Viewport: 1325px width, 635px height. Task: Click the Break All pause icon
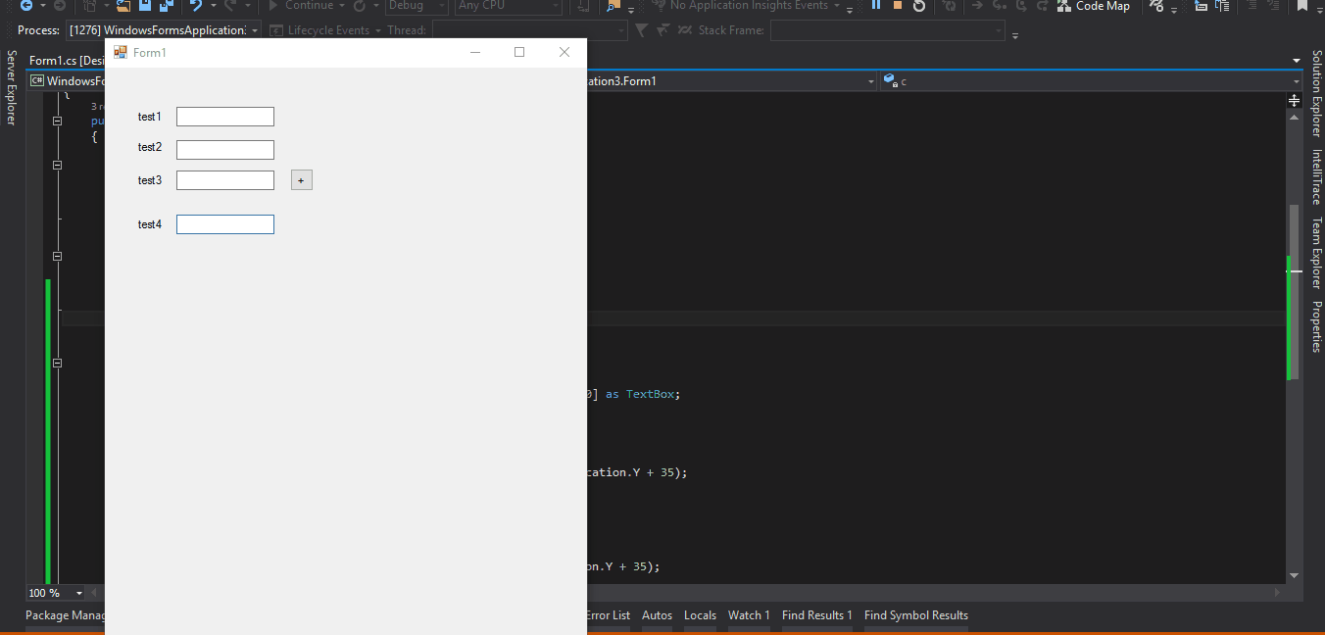click(x=875, y=7)
